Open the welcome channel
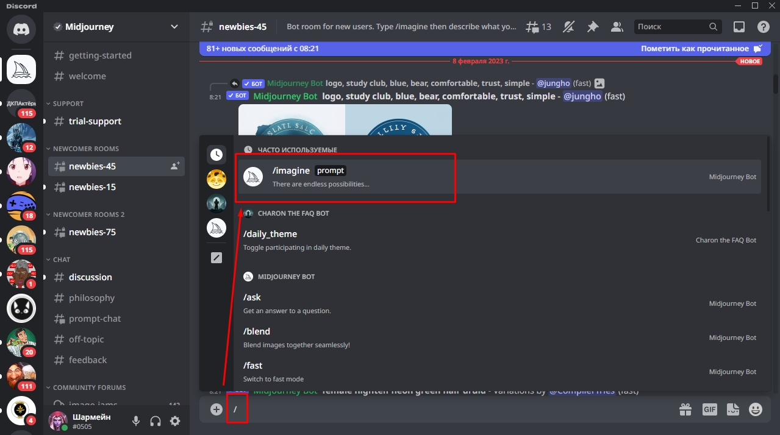The height and width of the screenshot is (435, 780). [x=116, y=76]
